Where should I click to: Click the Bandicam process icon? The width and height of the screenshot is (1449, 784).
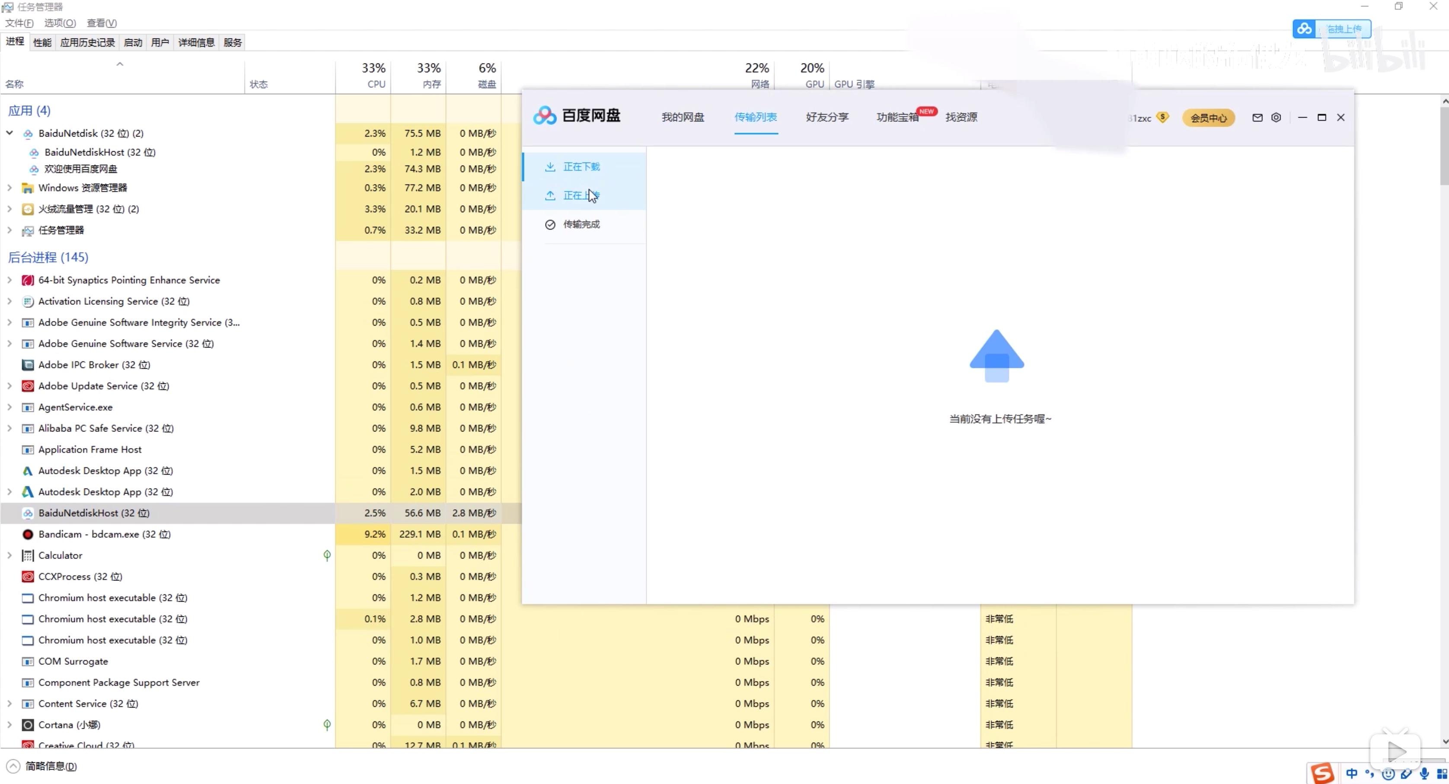click(x=28, y=534)
